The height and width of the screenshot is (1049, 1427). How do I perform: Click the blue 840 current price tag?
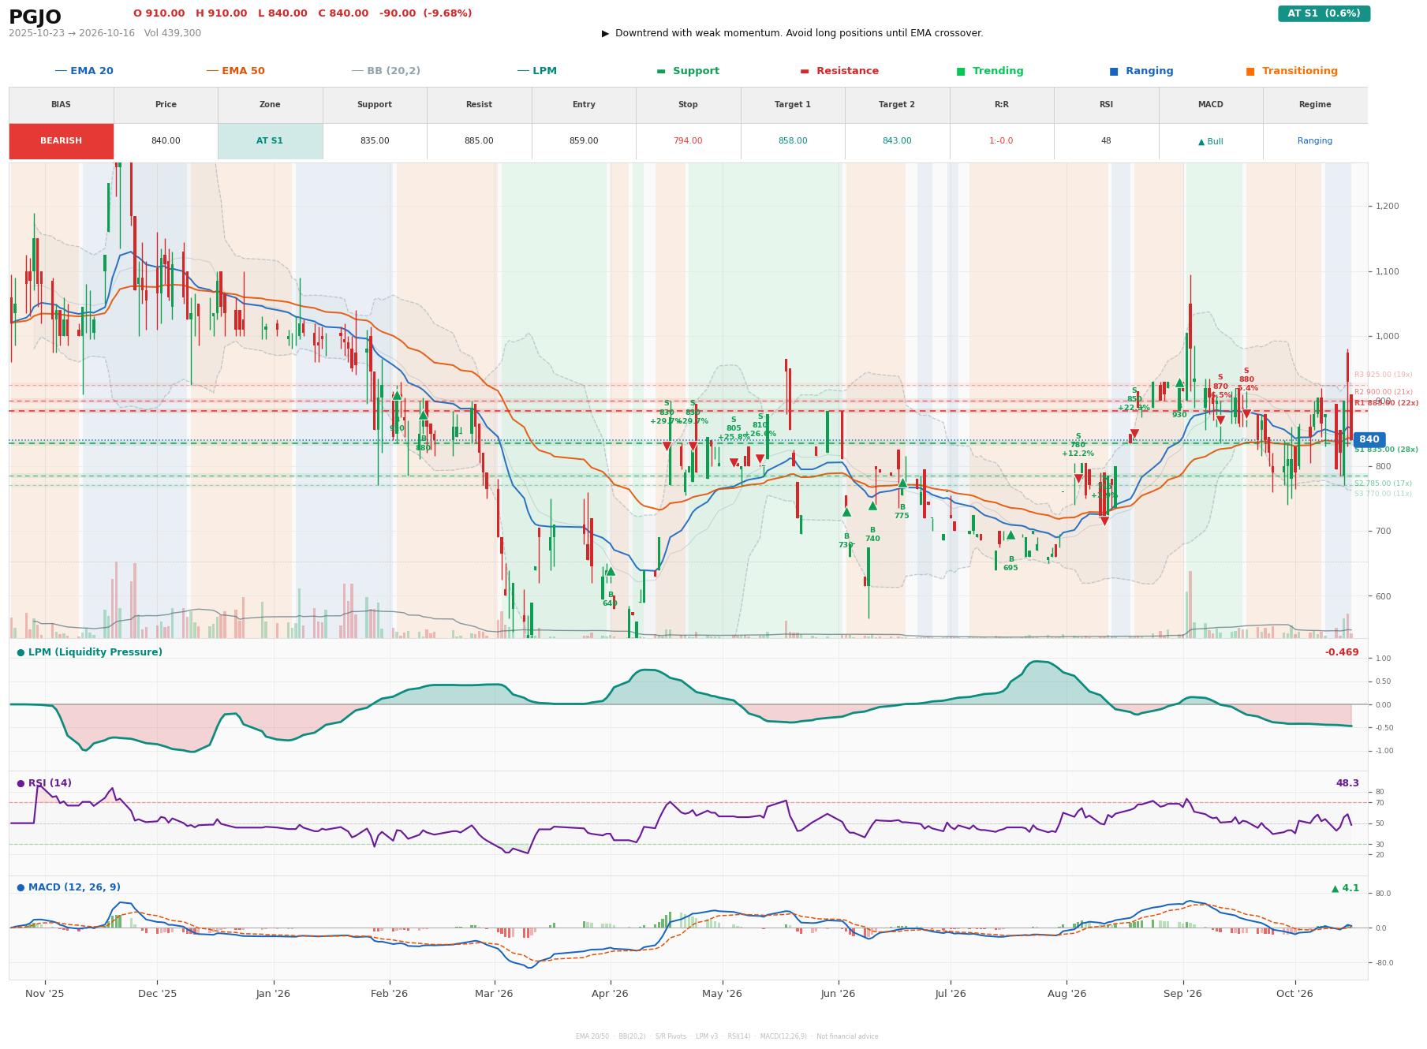[1369, 439]
